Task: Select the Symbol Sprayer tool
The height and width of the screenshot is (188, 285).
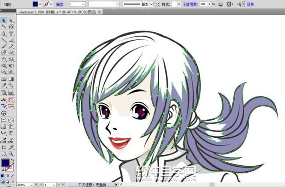Action: point(4,93)
